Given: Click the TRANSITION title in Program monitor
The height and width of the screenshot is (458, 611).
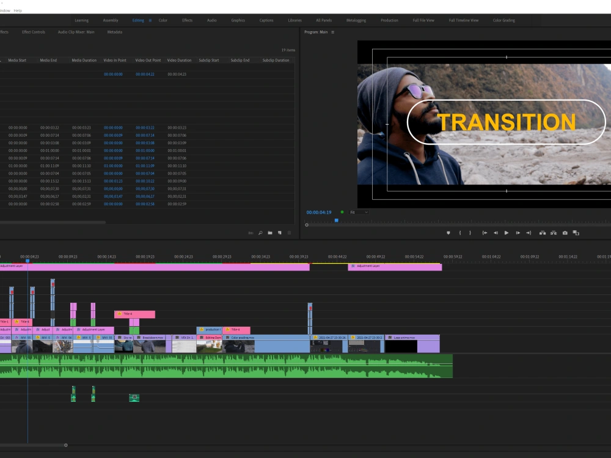Looking at the screenshot, I should 507,122.
